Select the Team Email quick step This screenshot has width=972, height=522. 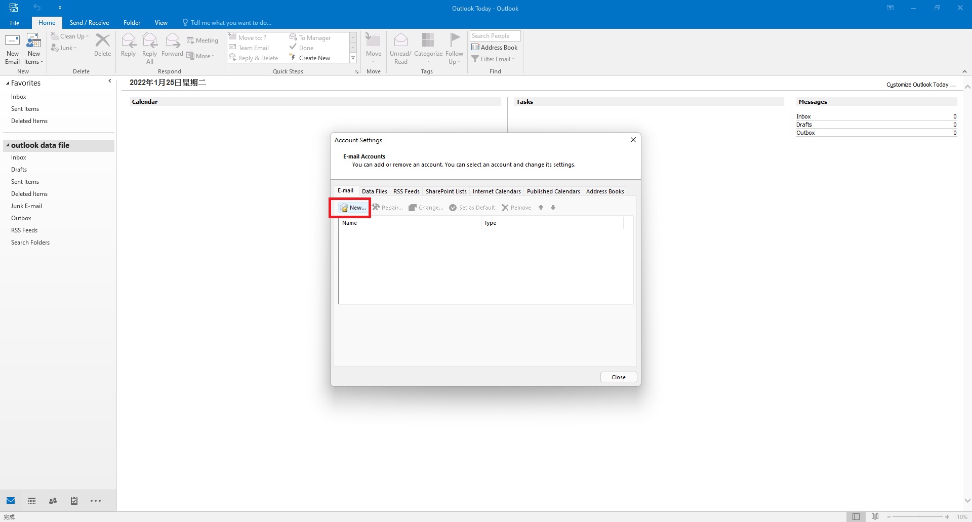tap(249, 48)
